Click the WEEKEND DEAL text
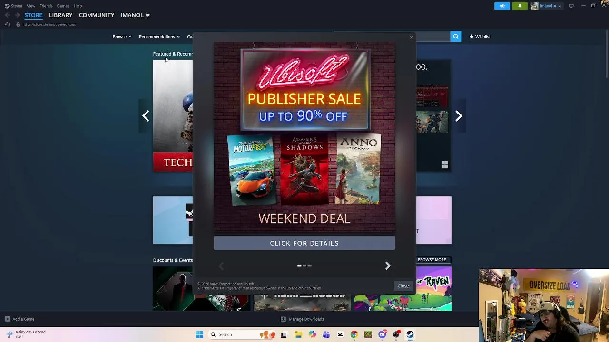The height and width of the screenshot is (342, 609). pyautogui.click(x=304, y=218)
